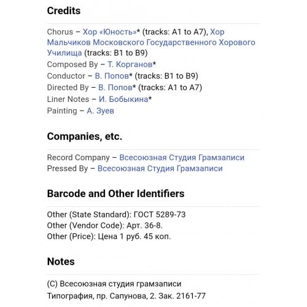Viewport: 307px width, 307px height.
Task: Click the Vendor Code Арт. 36-8 line
Action: point(105,225)
